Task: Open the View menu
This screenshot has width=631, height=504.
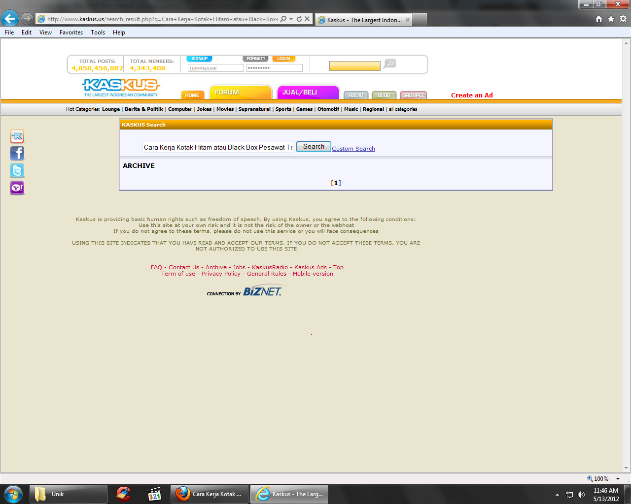Action: click(x=45, y=32)
